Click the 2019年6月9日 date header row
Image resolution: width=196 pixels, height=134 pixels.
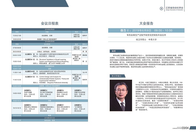(x=50, y=42)
